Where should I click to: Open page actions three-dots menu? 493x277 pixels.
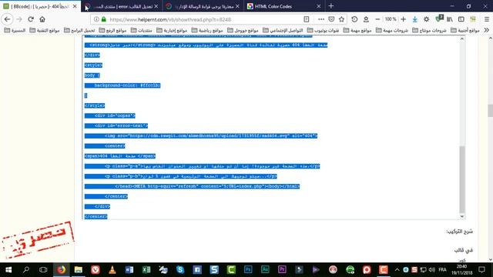[x=321, y=19]
